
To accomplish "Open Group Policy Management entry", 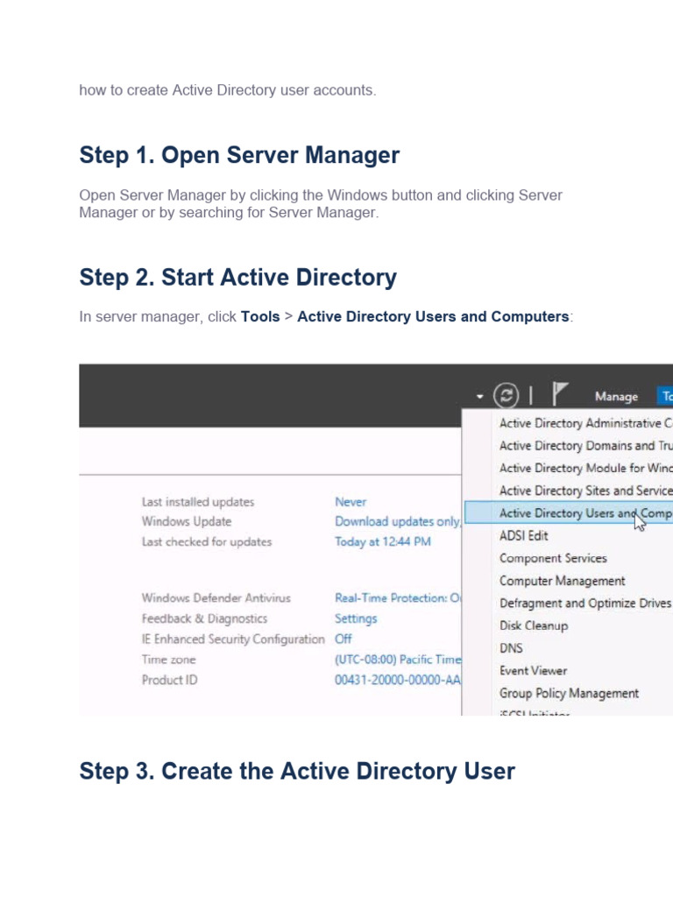I will click(x=569, y=694).
